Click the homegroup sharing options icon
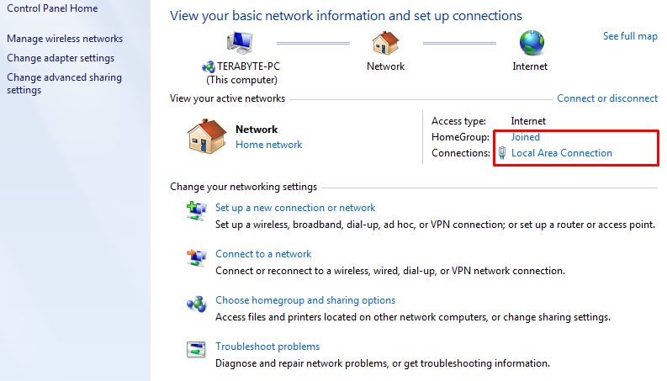This screenshot has height=381, width=667. (197, 304)
